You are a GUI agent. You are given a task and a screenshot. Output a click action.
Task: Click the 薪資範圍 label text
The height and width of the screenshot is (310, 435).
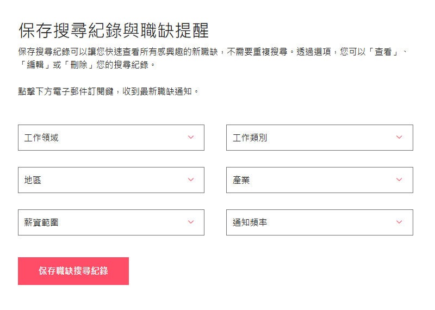41,222
